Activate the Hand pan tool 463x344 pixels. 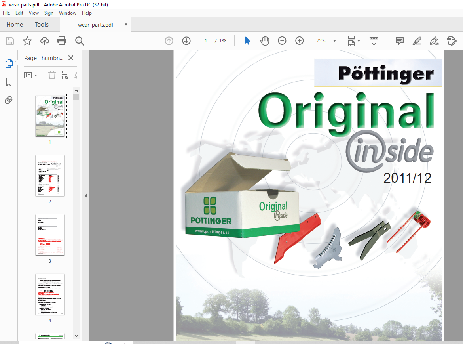[x=265, y=41]
